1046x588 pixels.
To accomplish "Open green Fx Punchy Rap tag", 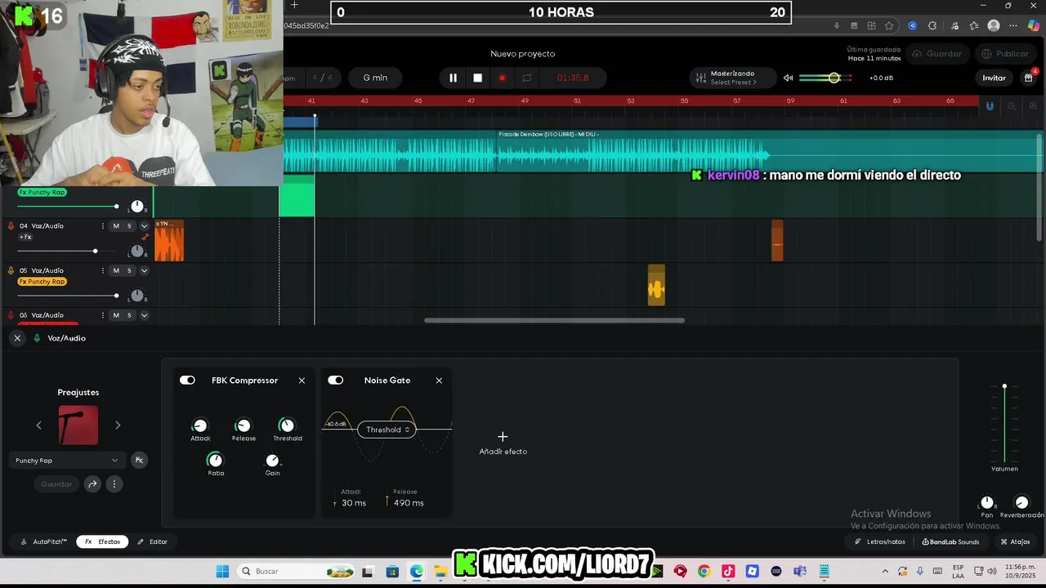I will coord(42,193).
